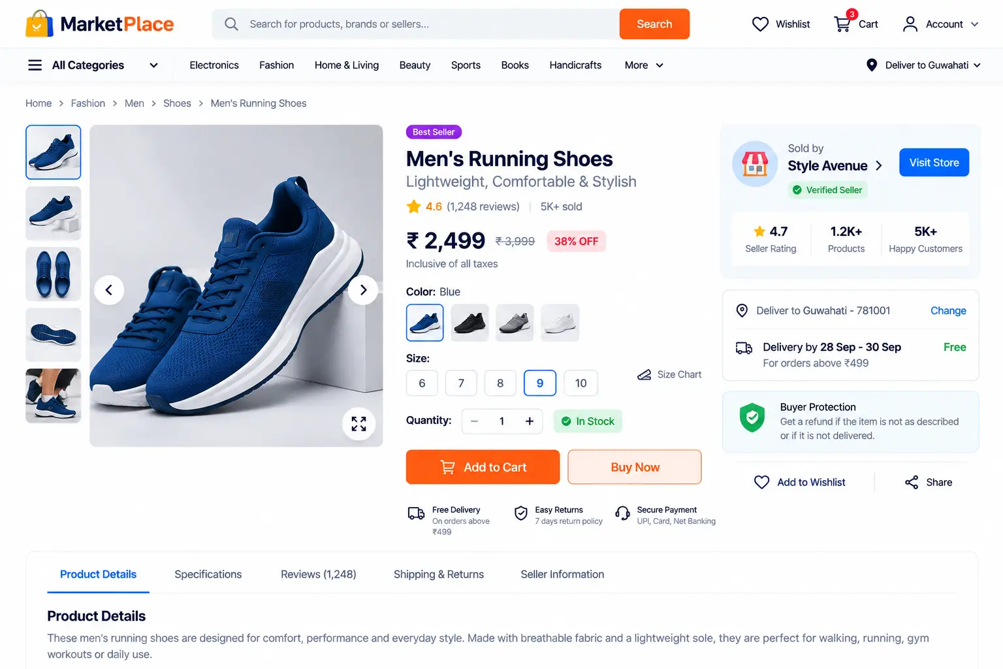Viewport: 1003px width, 669px height.
Task: Expand the More categories menu
Action: click(644, 65)
